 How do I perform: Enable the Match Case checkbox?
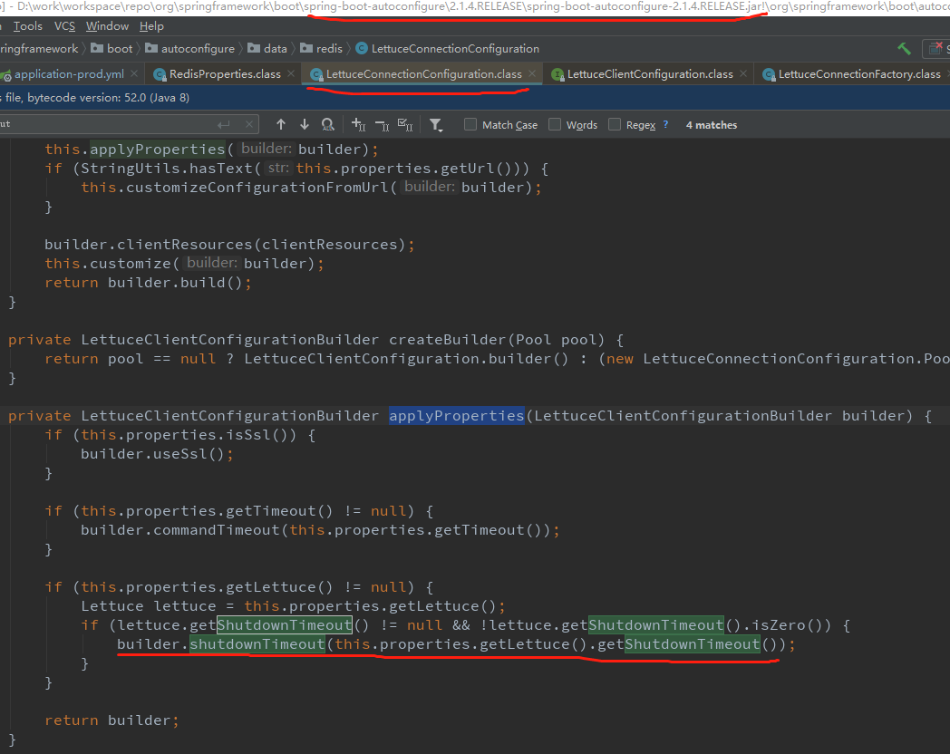tap(470, 124)
